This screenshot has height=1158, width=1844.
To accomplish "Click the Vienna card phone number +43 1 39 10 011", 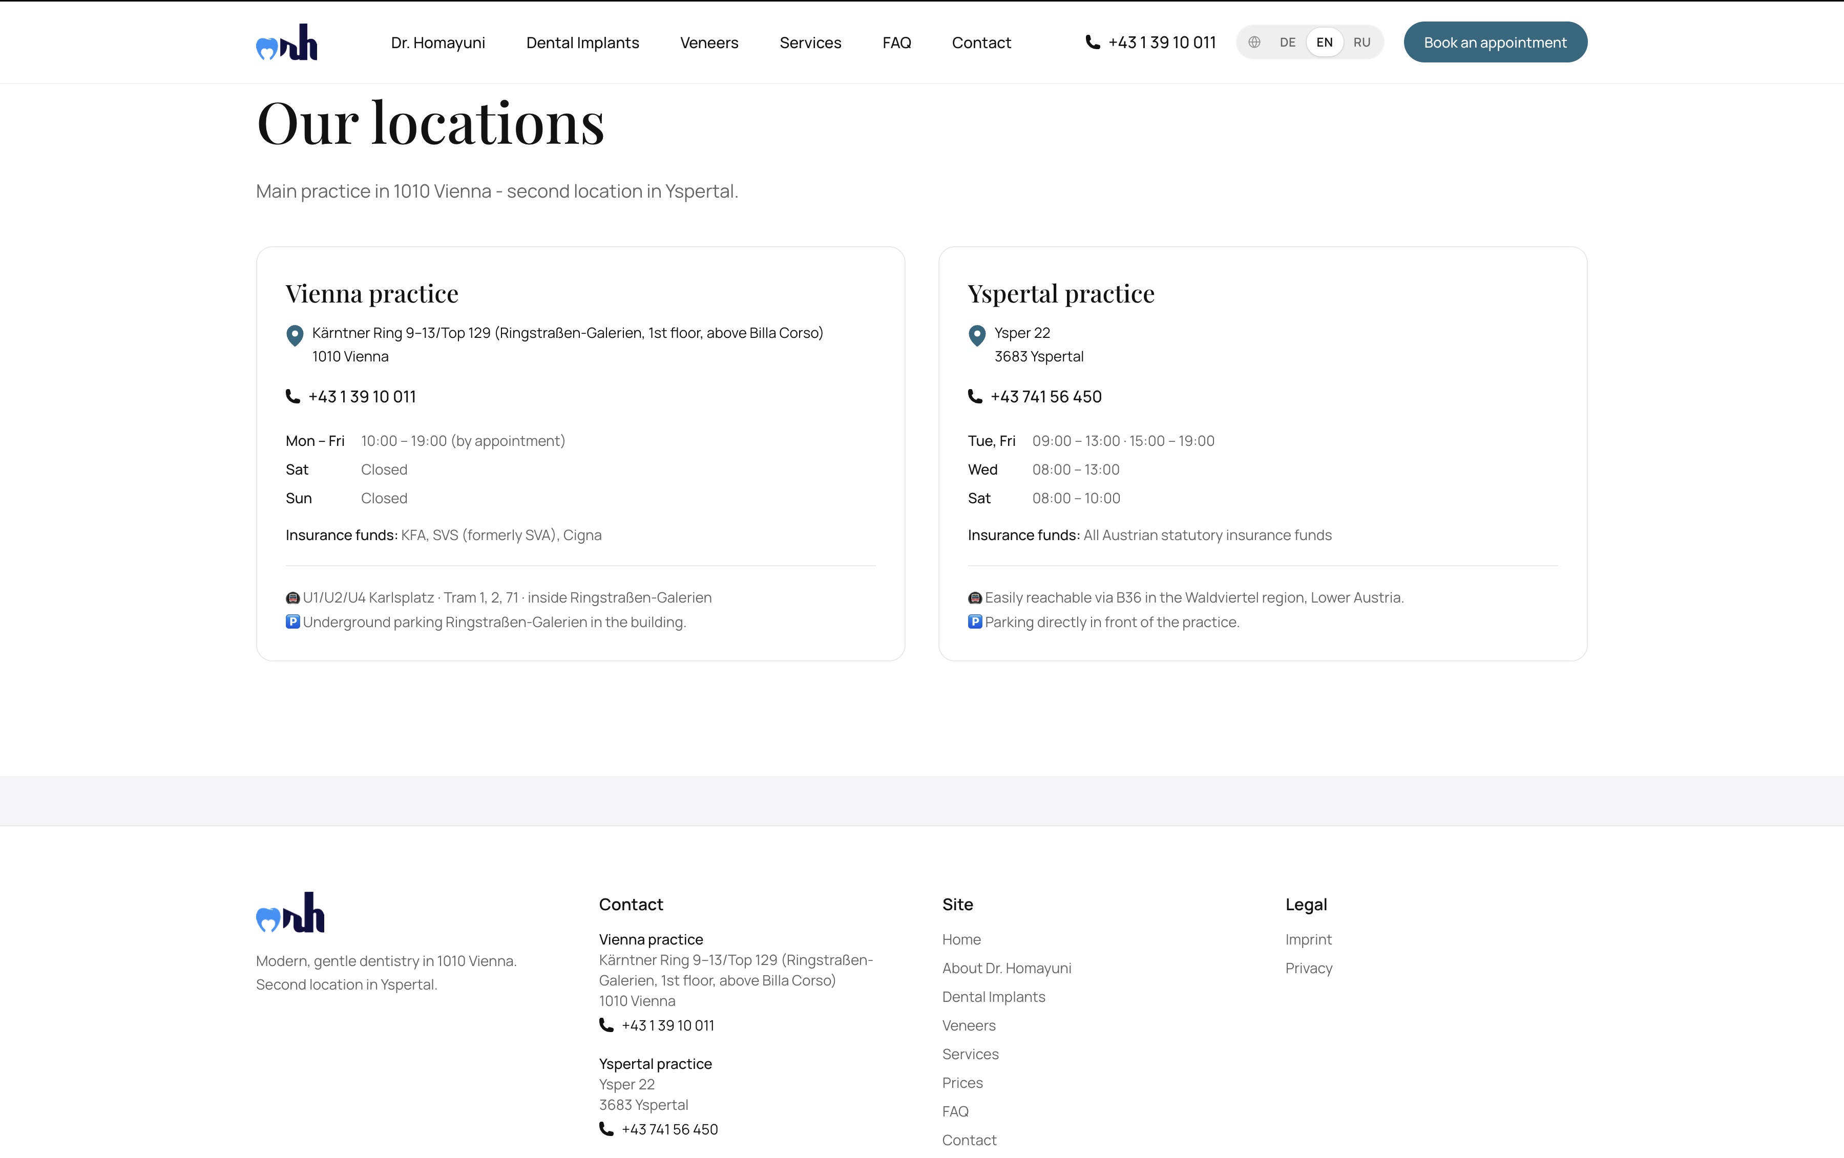I will (x=362, y=396).
